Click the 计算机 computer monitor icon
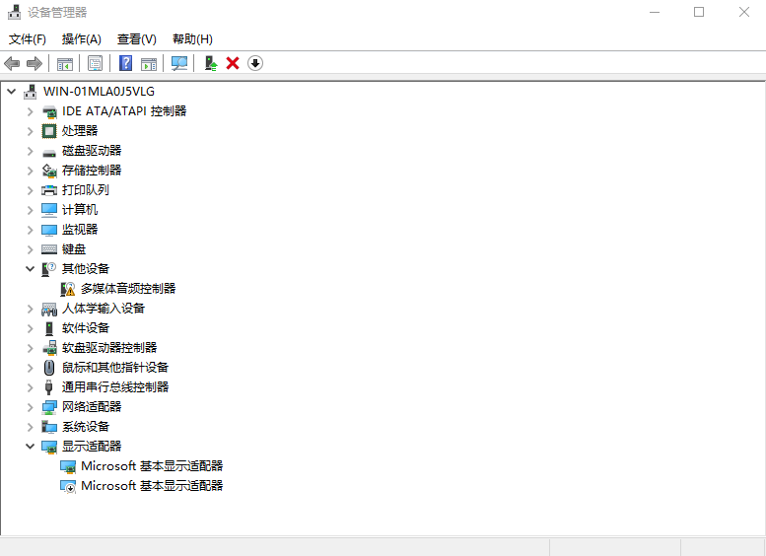The image size is (766, 556). (49, 210)
